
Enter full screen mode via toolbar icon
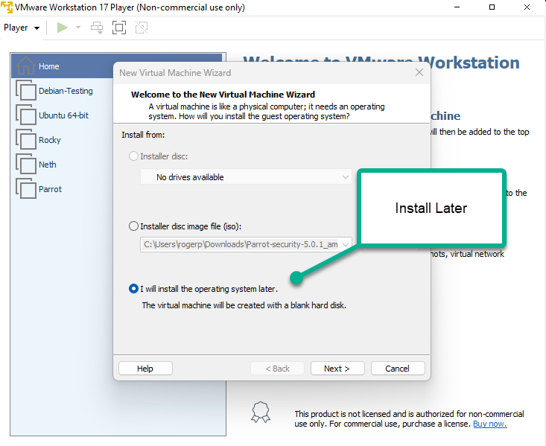tap(118, 28)
